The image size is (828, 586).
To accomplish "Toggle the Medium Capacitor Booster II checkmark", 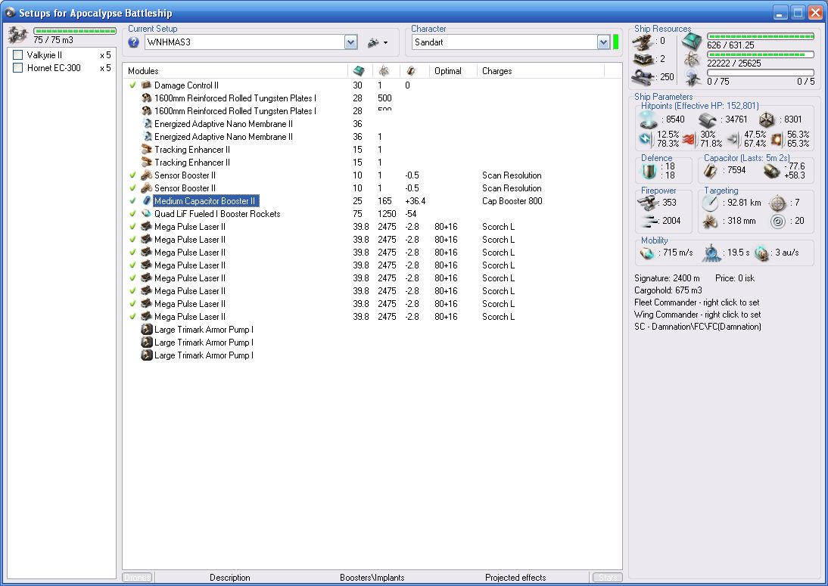I will (x=132, y=201).
